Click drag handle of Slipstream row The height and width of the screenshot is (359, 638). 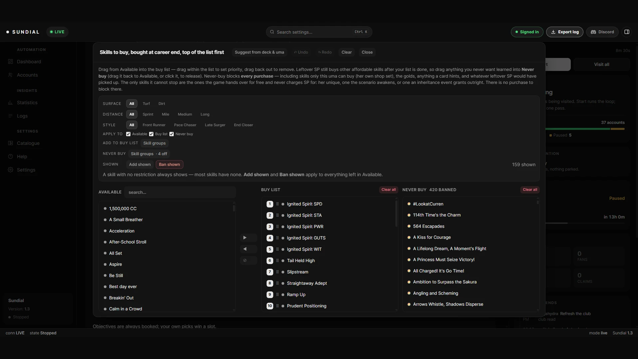[277, 272]
